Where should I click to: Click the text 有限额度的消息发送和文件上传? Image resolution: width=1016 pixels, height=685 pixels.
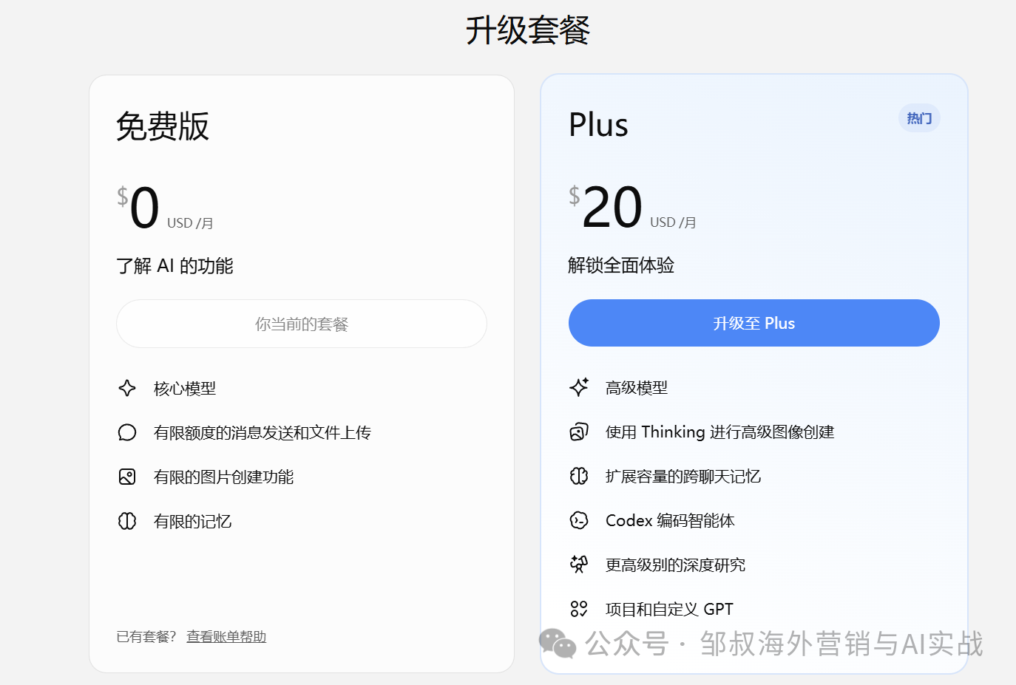tap(263, 432)
